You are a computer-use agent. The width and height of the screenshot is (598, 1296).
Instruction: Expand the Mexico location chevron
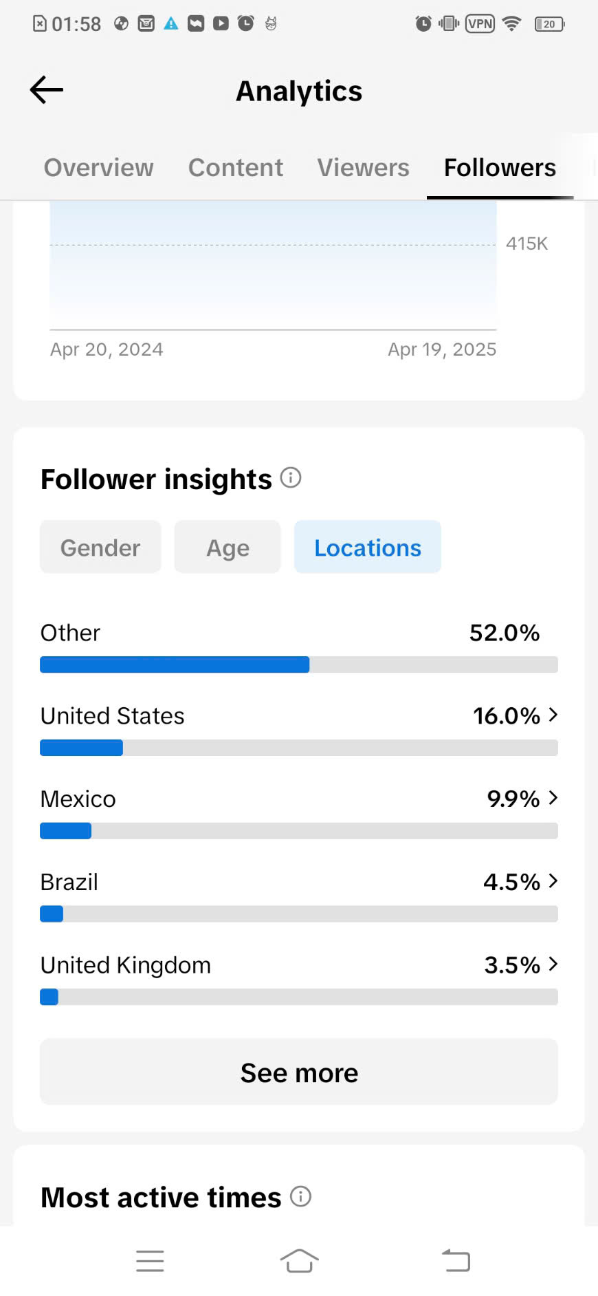[553, 798]
